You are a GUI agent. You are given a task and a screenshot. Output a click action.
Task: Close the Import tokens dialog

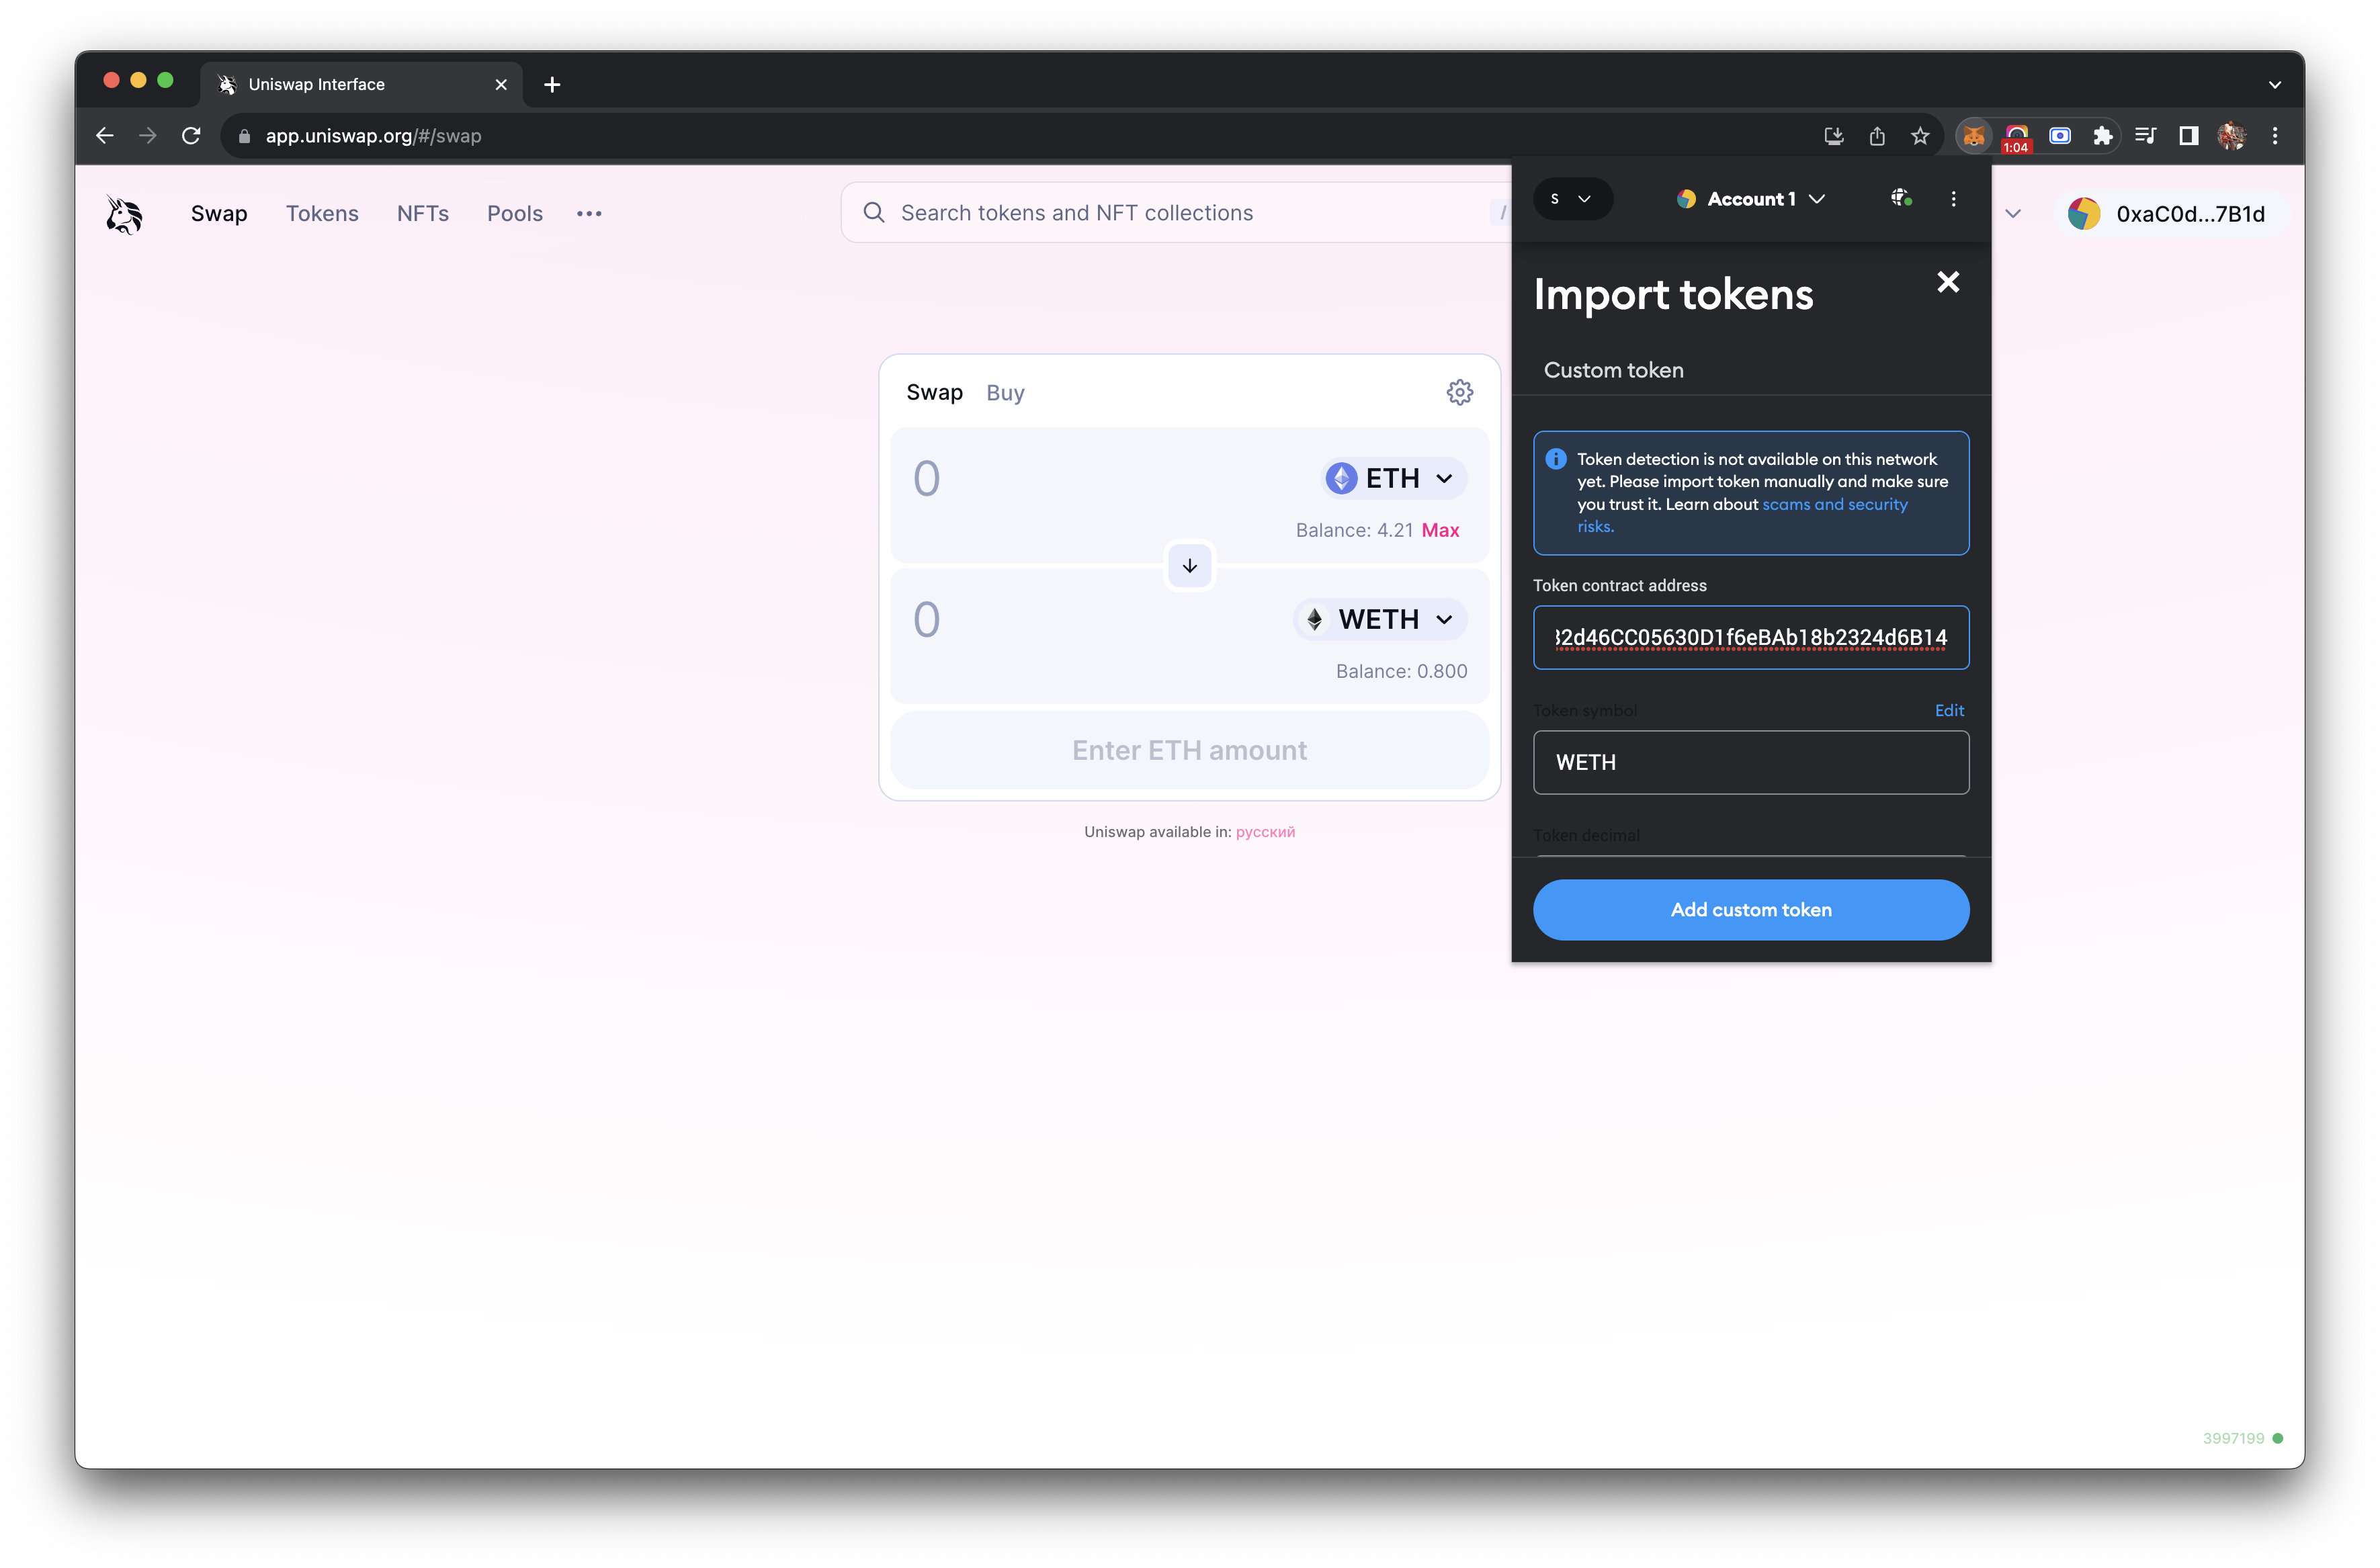1948,282
